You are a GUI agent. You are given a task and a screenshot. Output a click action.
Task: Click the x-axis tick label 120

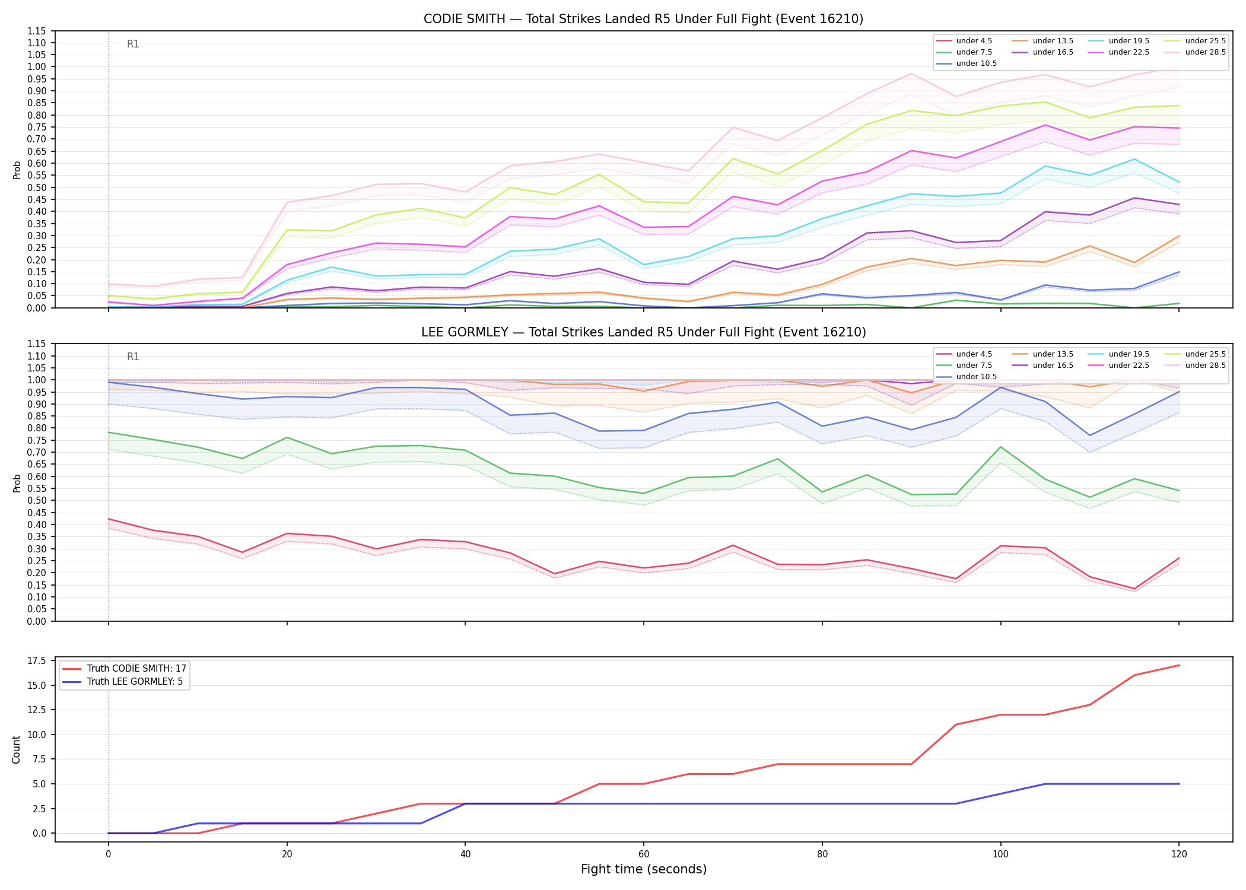pos(1178,854)
